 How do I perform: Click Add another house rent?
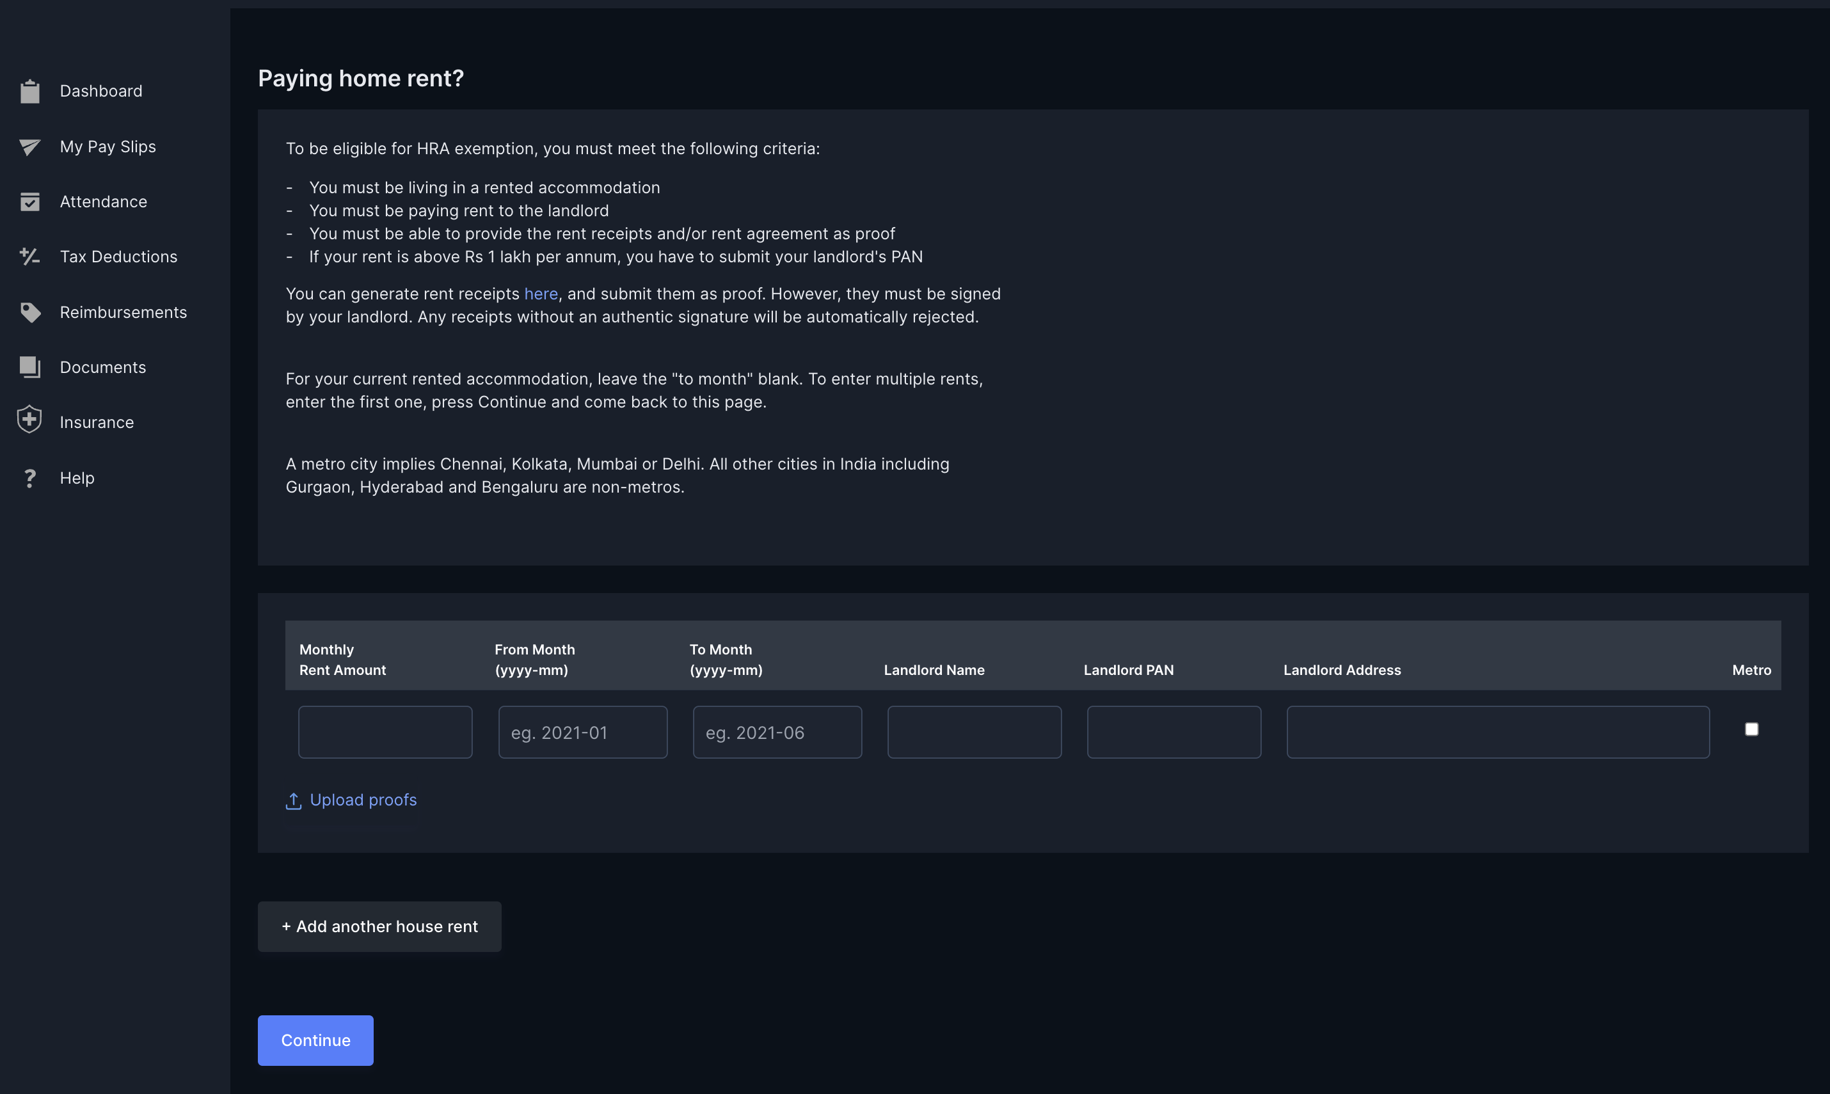tap(379, 926)
